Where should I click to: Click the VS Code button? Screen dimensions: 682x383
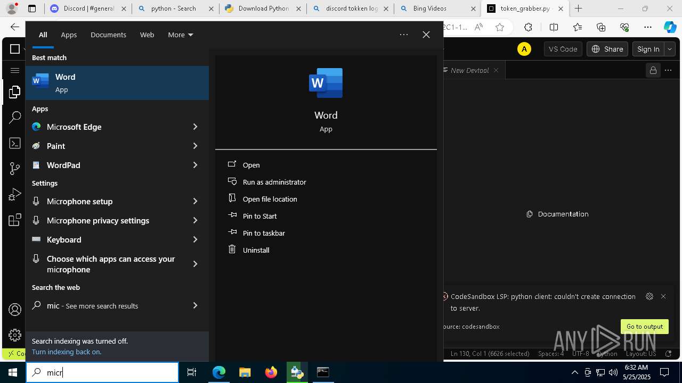[563, 49]
